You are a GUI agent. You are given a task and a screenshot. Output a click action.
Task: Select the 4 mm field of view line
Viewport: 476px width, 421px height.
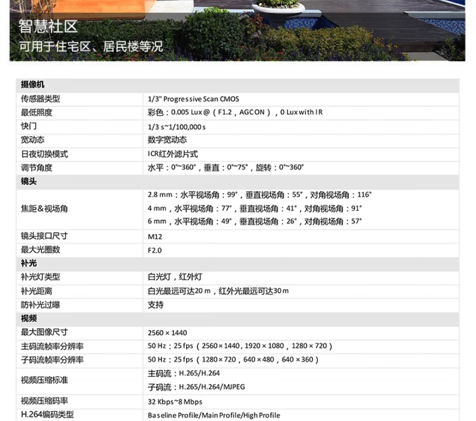[255, 208]
